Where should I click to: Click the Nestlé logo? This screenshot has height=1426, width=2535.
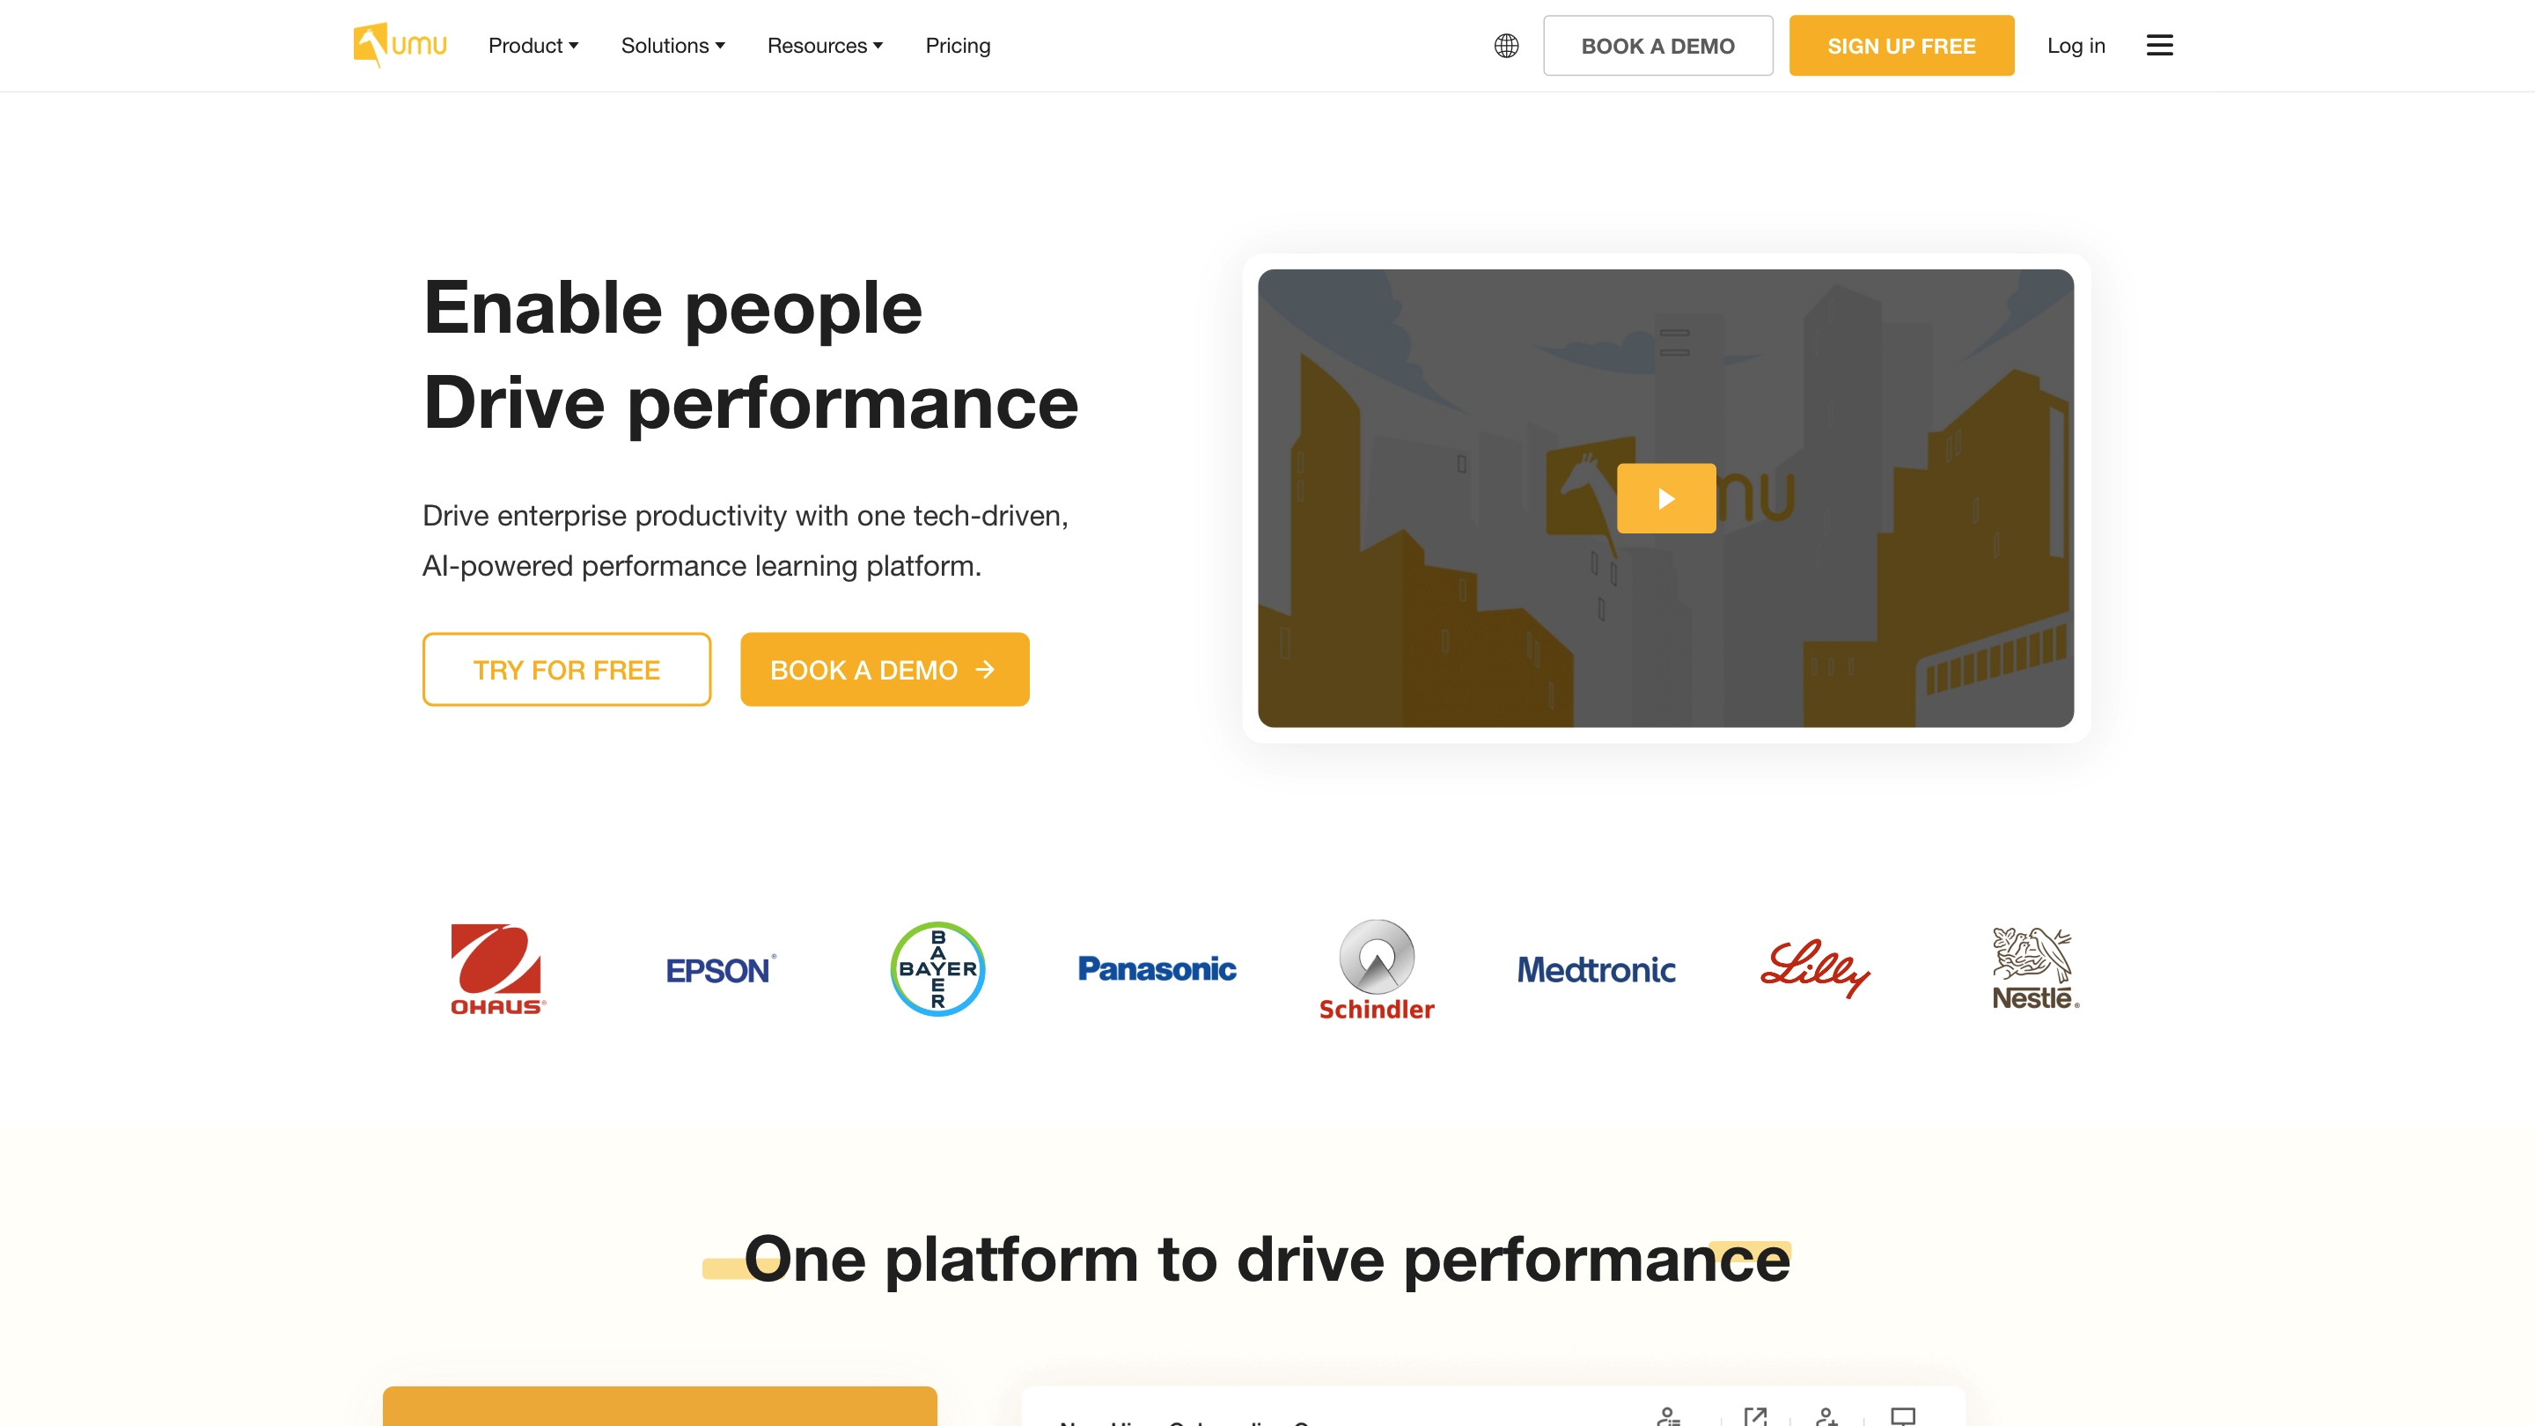click(2034, 968)
